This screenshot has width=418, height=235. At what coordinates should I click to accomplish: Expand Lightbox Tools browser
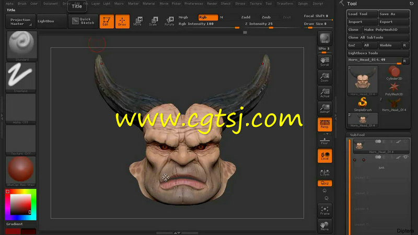click(x=378, y=53)
